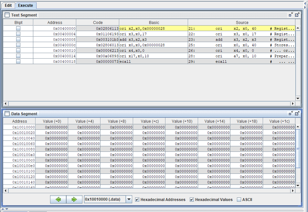Click the Source column header

242,22
